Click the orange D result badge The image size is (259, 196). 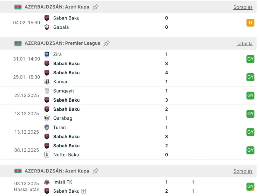coord(250,23)
